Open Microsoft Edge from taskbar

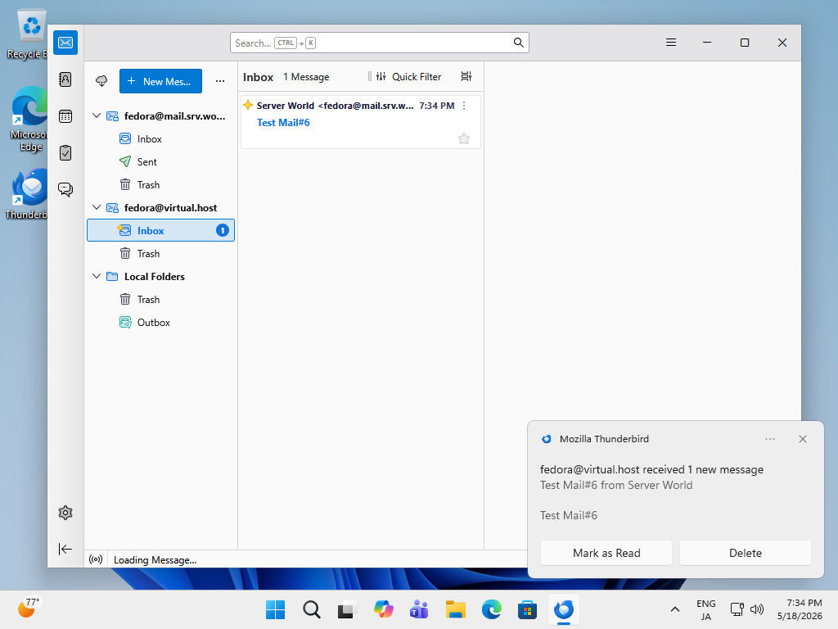(x=492, y=609)
